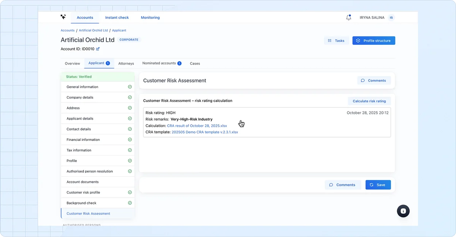Click the Authorised person resolution check icon
This screenshot has height=237, width=456.
(x=130, y=171)
